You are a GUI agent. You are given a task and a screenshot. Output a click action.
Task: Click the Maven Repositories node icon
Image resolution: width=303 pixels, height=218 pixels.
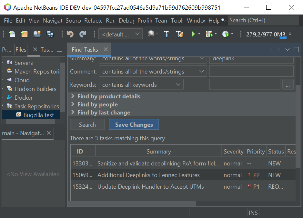tap(9, 71)
